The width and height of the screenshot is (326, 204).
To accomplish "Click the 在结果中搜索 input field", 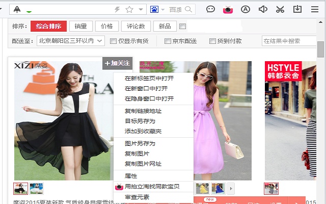I will click(289, 41).
